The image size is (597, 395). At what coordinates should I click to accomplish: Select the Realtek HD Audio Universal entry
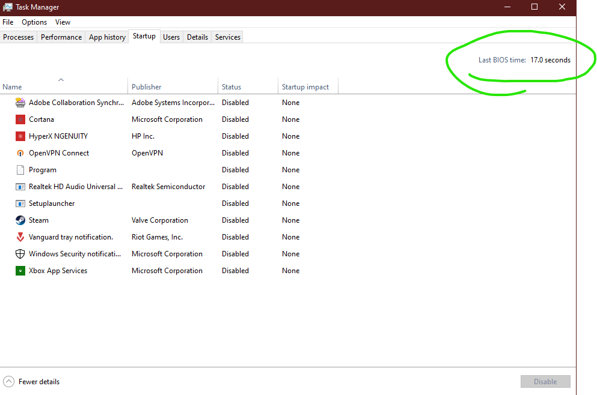76,187
